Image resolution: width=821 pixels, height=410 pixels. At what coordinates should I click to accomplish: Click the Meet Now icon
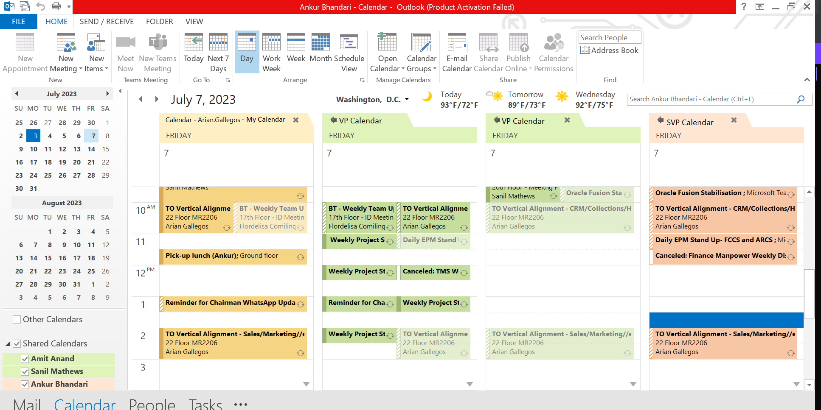click(x=125, y=53)
